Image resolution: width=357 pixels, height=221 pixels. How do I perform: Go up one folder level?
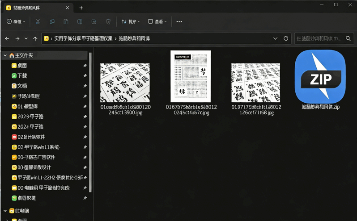coord(35,38)
